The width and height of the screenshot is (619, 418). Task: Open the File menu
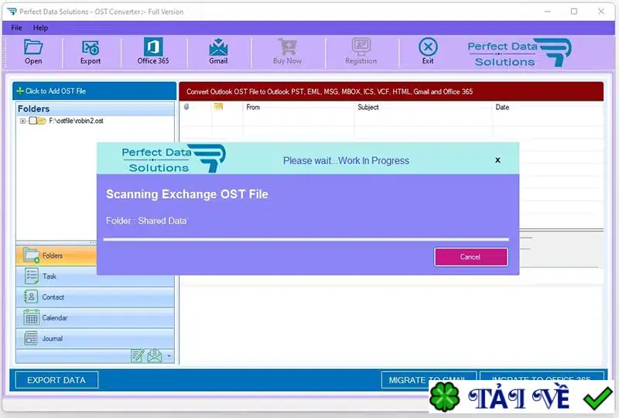click(x=16, y=28)
